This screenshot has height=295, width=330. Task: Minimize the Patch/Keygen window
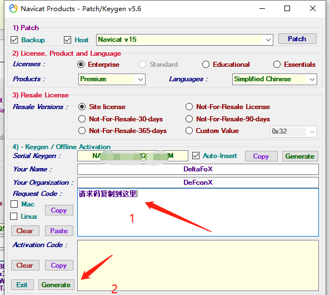[x=262, y=9]
